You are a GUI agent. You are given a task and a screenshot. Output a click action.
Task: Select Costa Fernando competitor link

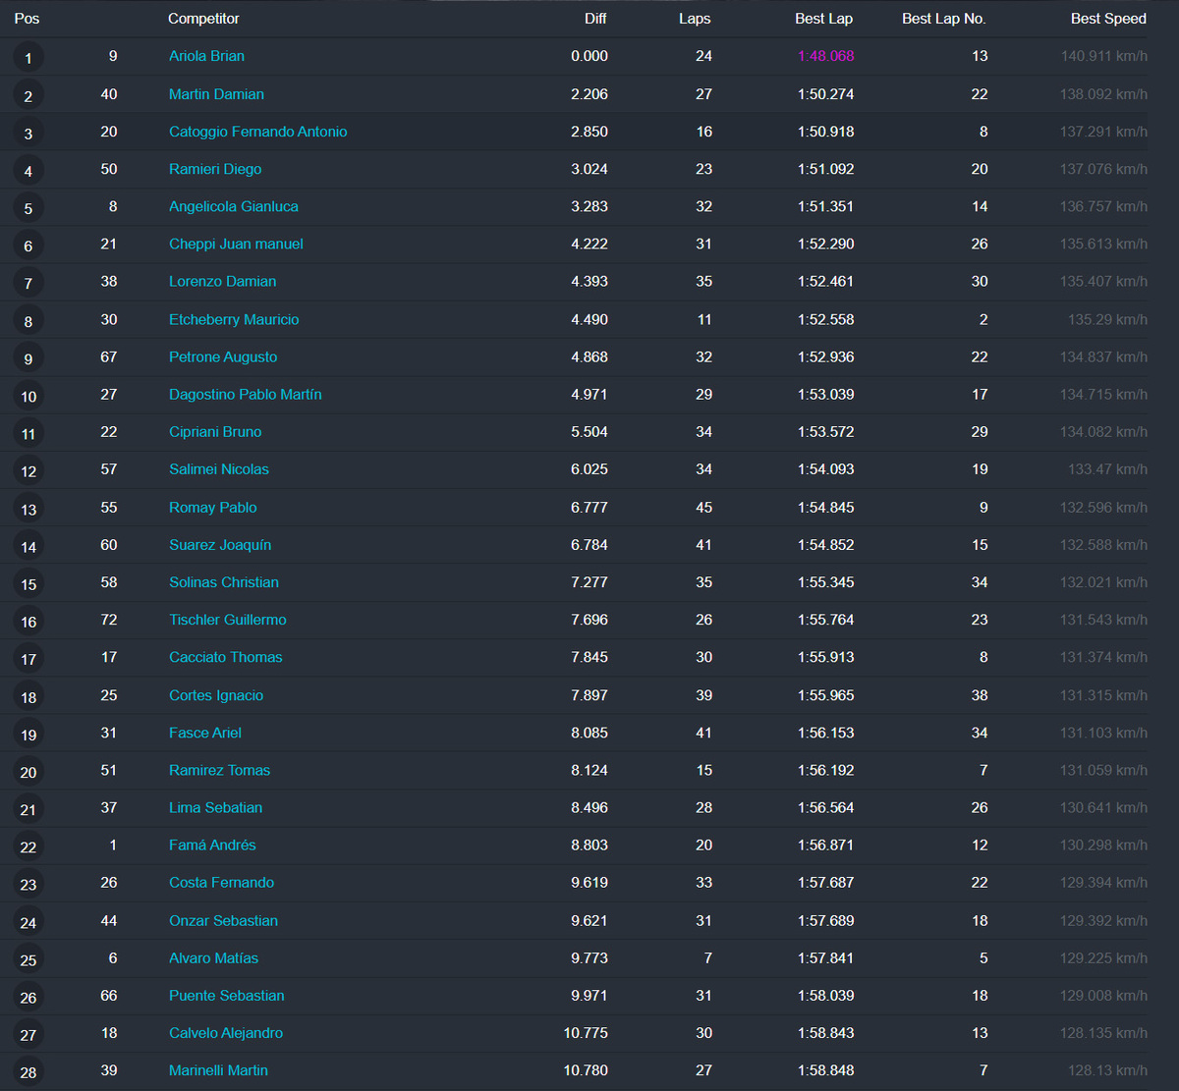pos(221,882)
